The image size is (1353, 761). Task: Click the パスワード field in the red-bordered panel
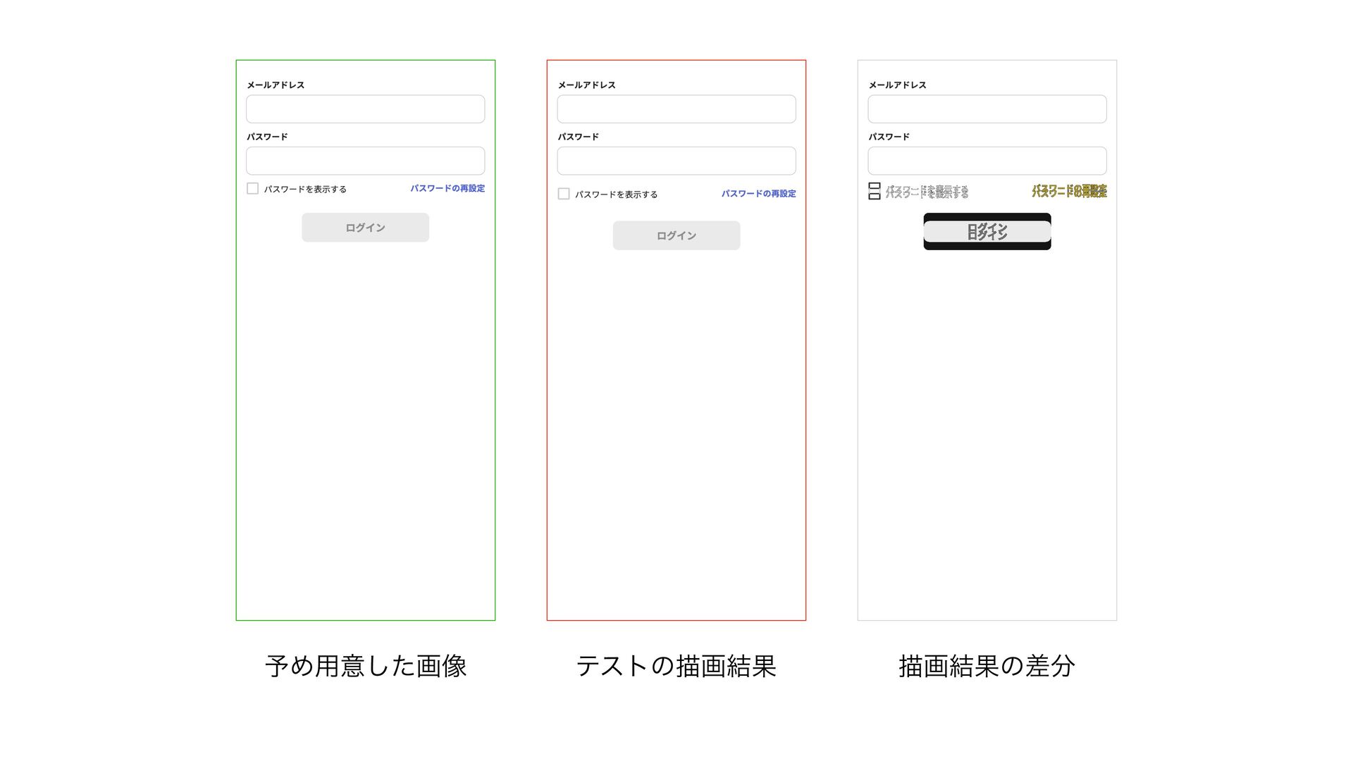click(x=676, y=161)
